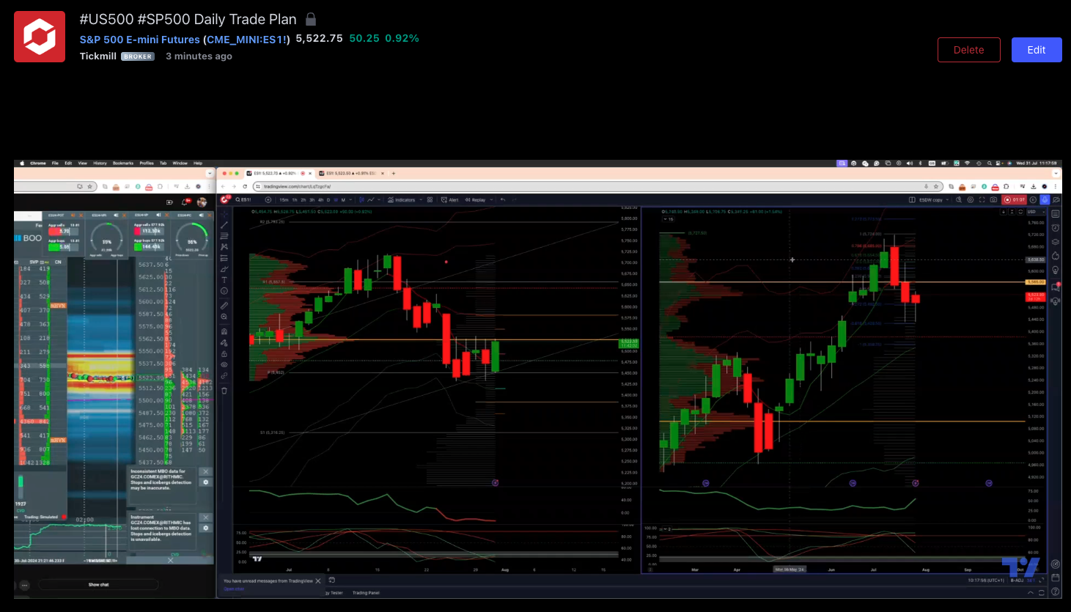
Task: Click the red Tickmill author logo
Action: click(40, 37)
